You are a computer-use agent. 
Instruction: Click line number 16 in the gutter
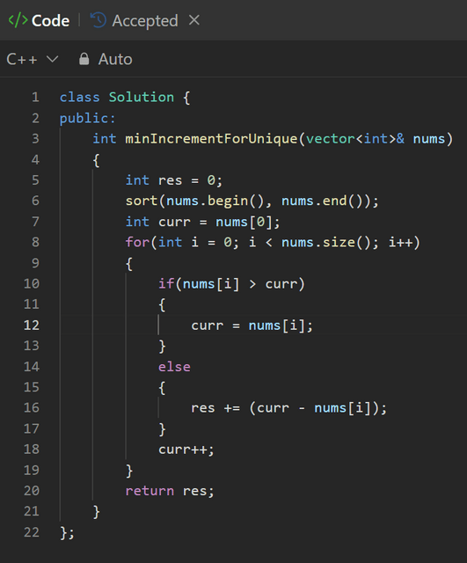tap(32, 407)
